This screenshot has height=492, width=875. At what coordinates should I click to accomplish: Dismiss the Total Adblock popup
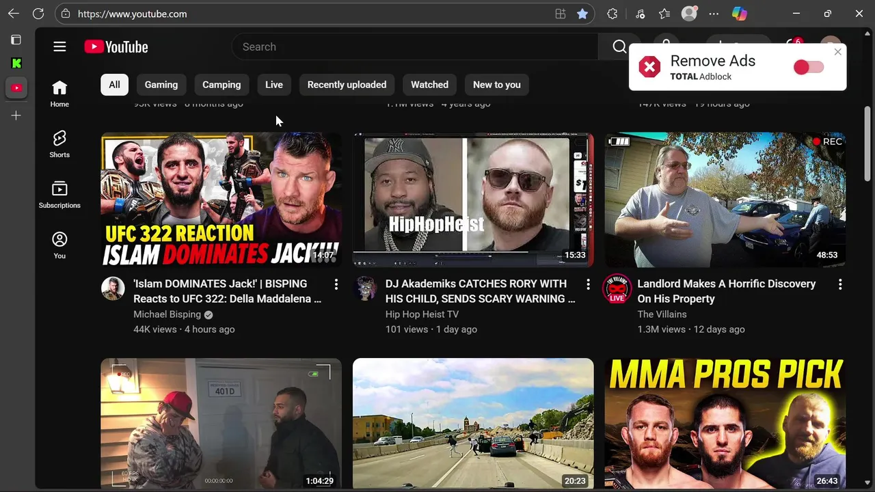pos(837,52)
